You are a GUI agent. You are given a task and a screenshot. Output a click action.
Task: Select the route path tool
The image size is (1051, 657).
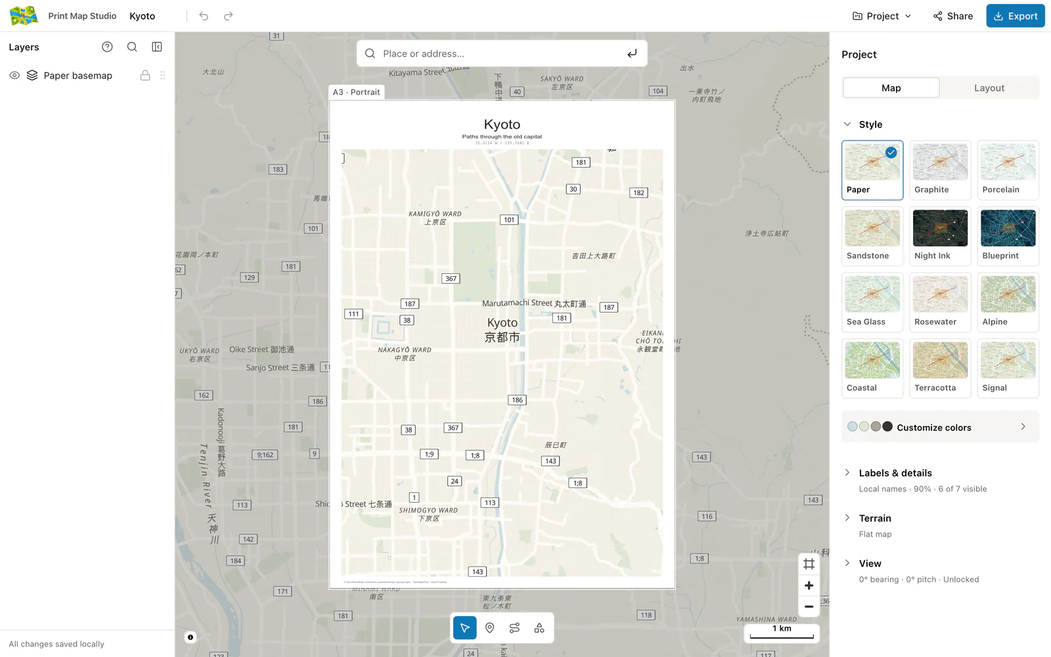pyautogui.click(x=514, y=628)
